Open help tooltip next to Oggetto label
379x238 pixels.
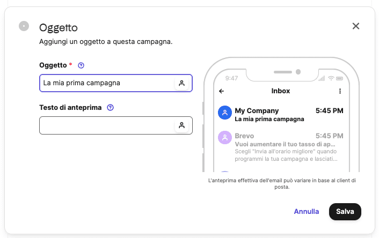(81, 65)
